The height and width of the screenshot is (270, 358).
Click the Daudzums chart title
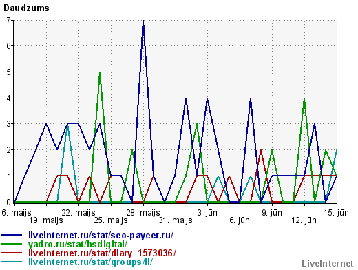(26, 8)
